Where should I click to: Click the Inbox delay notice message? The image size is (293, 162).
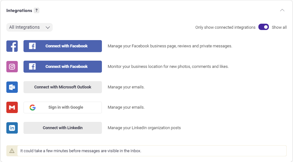tap(81, 151)
